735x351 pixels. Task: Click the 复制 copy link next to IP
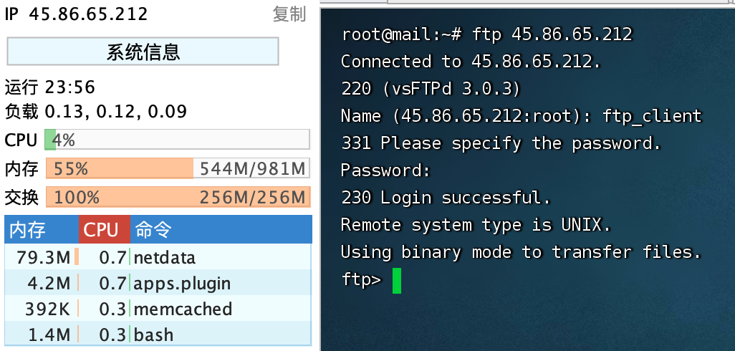coord(289,14)
